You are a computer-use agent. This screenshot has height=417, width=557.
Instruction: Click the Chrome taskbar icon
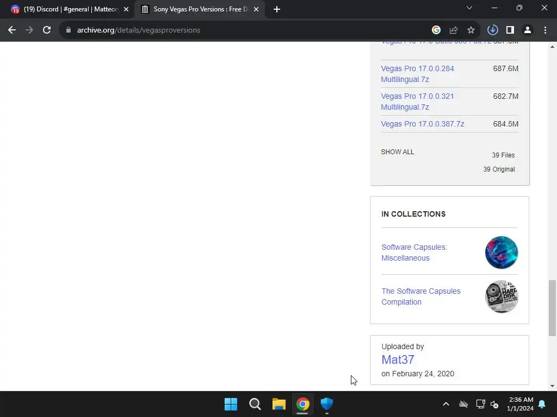(302, 404)
